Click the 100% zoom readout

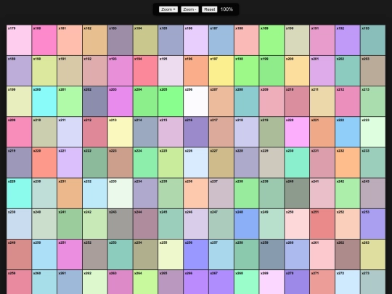point(226,9)
